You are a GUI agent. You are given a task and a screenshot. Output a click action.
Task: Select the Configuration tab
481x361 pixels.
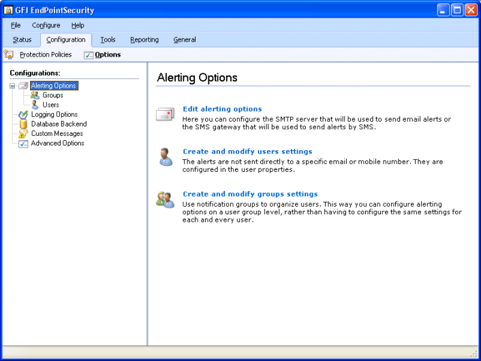(66, 40)
